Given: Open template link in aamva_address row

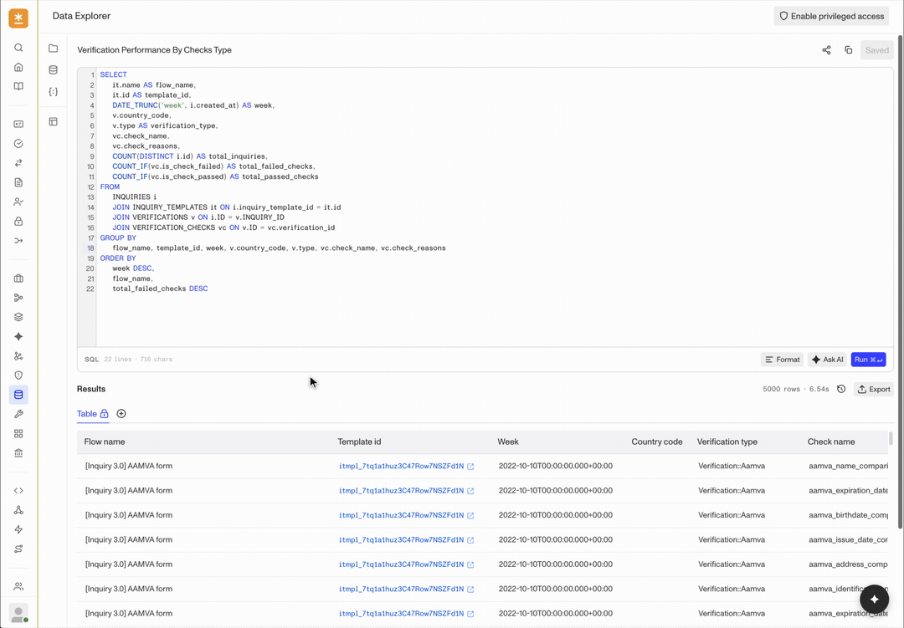Looking at the screenshot, I should [x=406, y=564].
